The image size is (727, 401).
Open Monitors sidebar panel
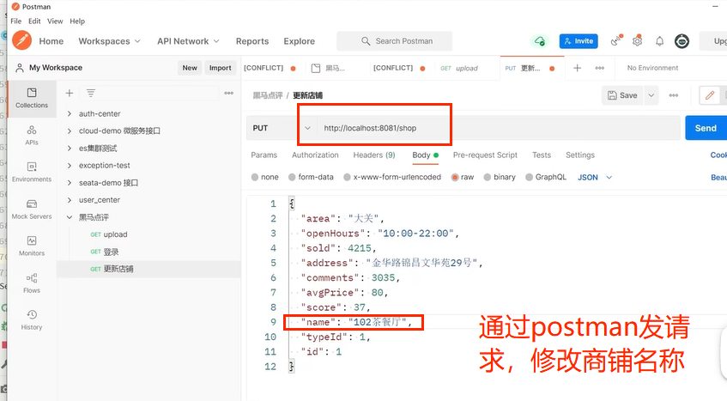coord(32,246)
